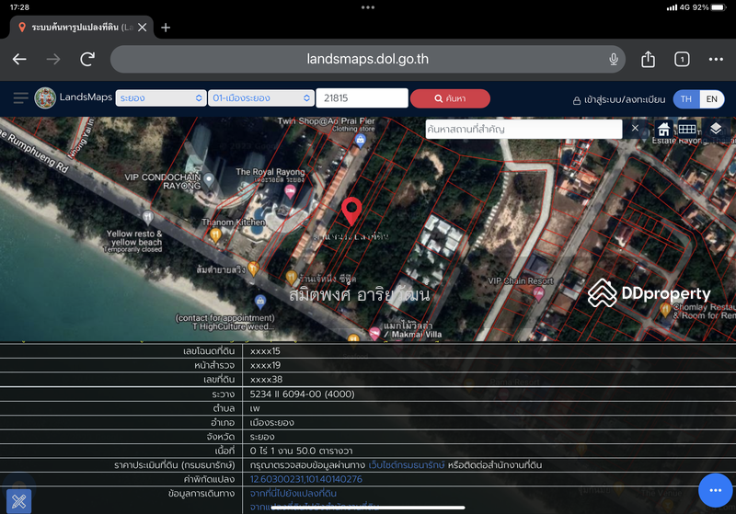Click the home icon on map toolbar
Image resolution: width=736 pixels, height=514 pixels.
pyautogui.click(x=663, y=129)
